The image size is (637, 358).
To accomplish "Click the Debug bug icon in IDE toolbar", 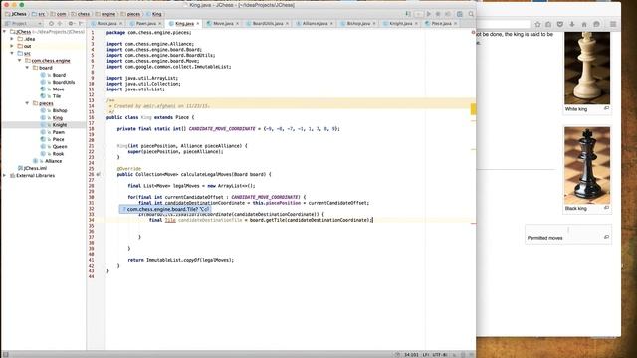I will pyautogui.click(x=438, y=14).
